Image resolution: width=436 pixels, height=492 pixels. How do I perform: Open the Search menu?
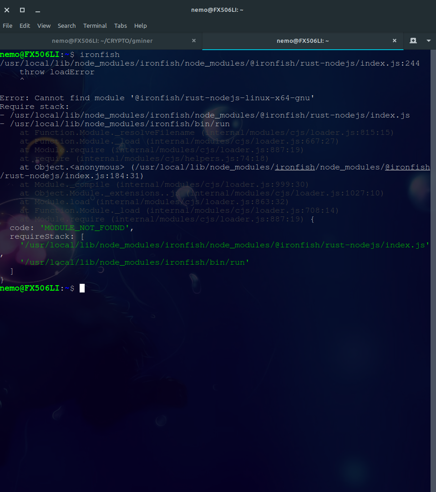click(66, 26)
